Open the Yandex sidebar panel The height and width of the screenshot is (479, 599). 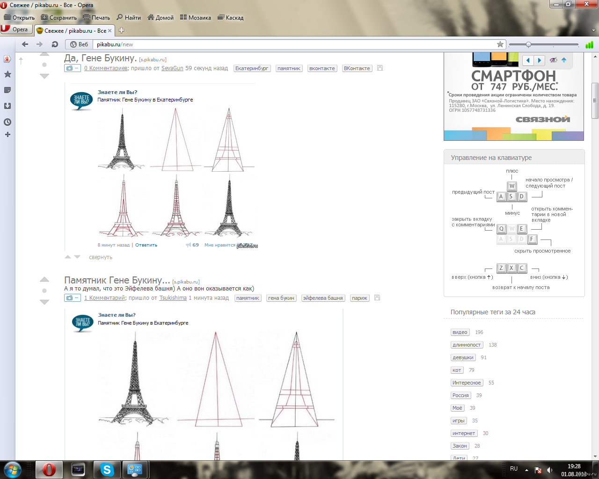coord(7,59)
